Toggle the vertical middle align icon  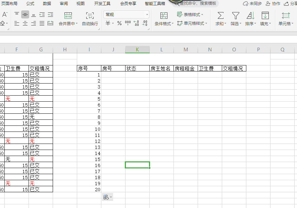pos(25,14)
